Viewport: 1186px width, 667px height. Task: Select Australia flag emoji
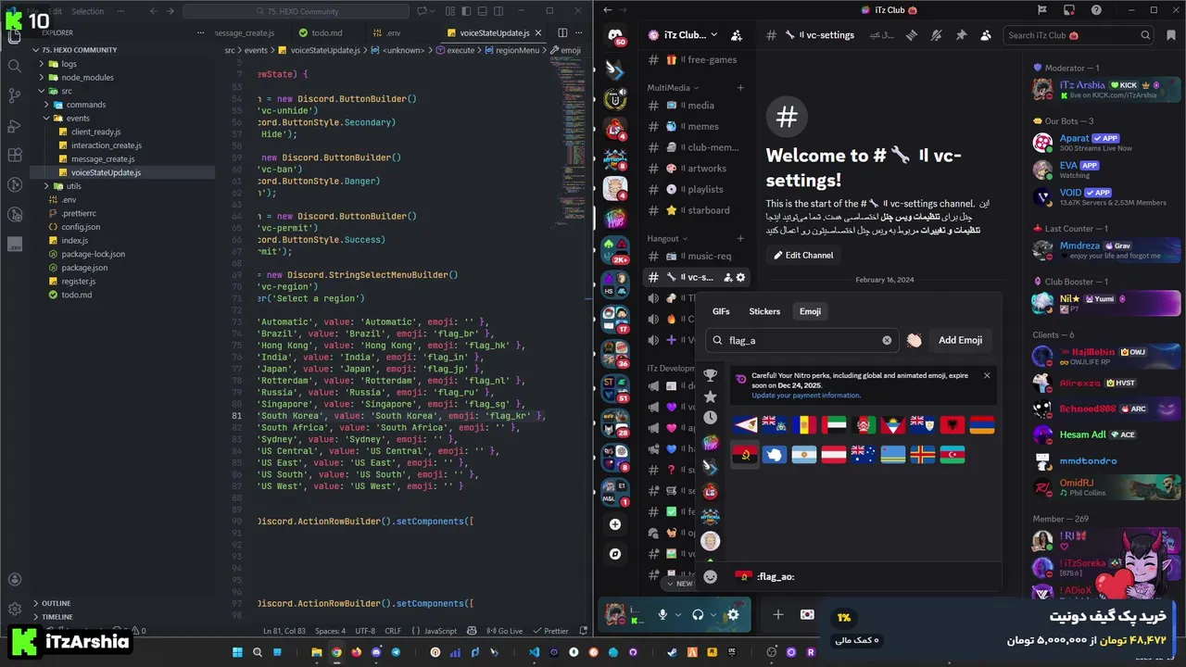(864, 455)
